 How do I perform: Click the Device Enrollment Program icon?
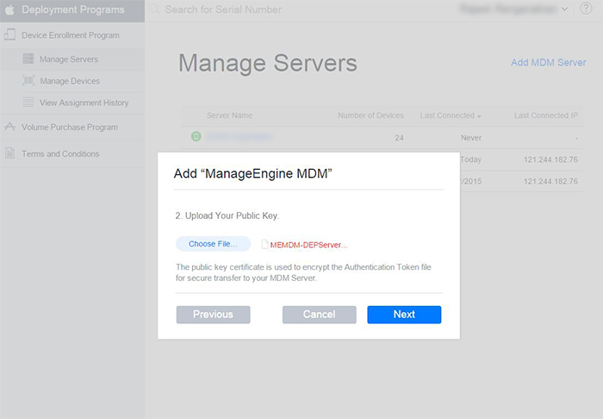coord(9,34)
